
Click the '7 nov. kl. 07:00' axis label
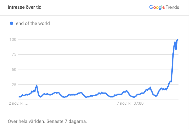[x=130, y=103]
